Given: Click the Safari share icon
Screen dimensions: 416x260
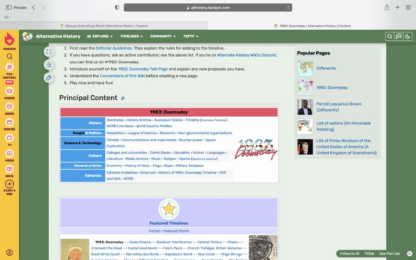Looking at the screenshot, I should click(387, 7).
